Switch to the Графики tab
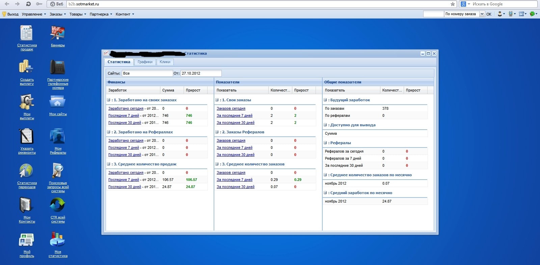540x265 pixels. (145, 62)
